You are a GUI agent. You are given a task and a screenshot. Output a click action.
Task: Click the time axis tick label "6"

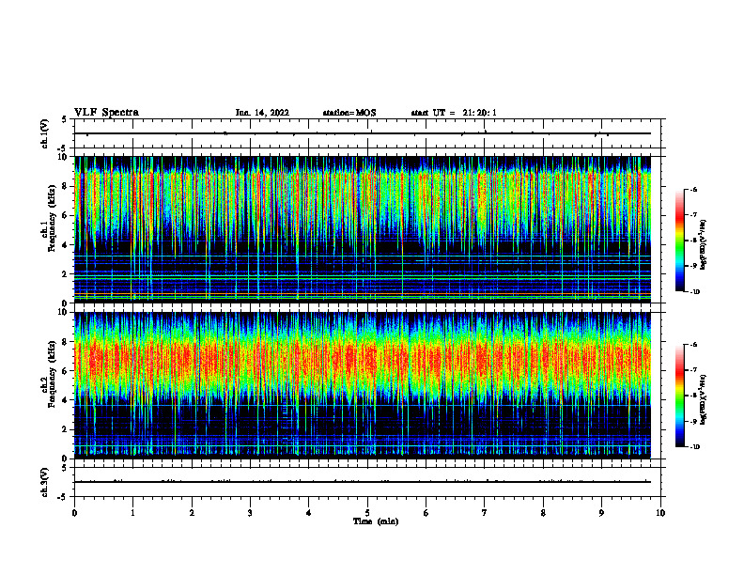coord(426,513)
